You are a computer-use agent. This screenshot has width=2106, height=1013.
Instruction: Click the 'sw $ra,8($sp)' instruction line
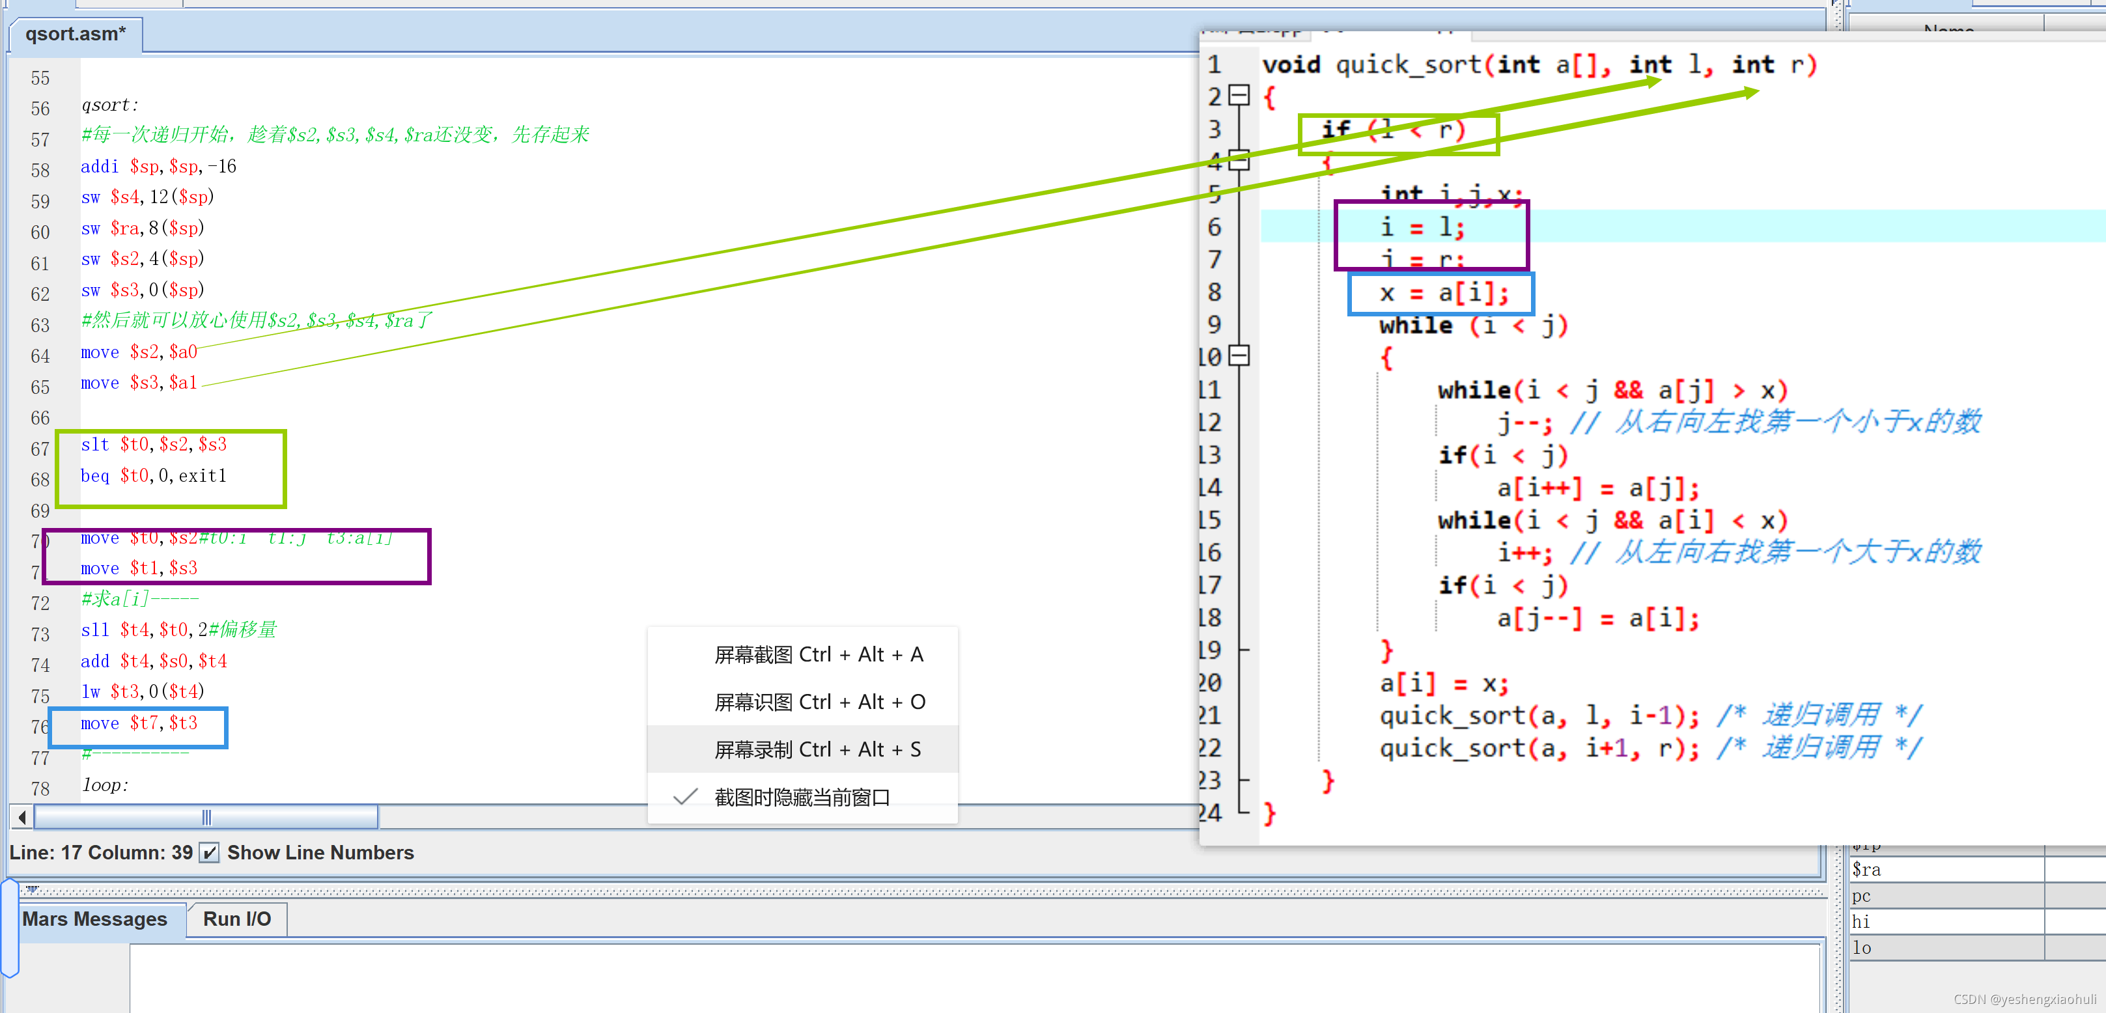[x=143, y=228]
